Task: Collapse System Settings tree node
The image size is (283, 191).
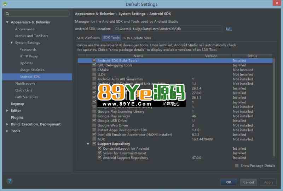Action: pyautogui.click(x=12, y=43)
